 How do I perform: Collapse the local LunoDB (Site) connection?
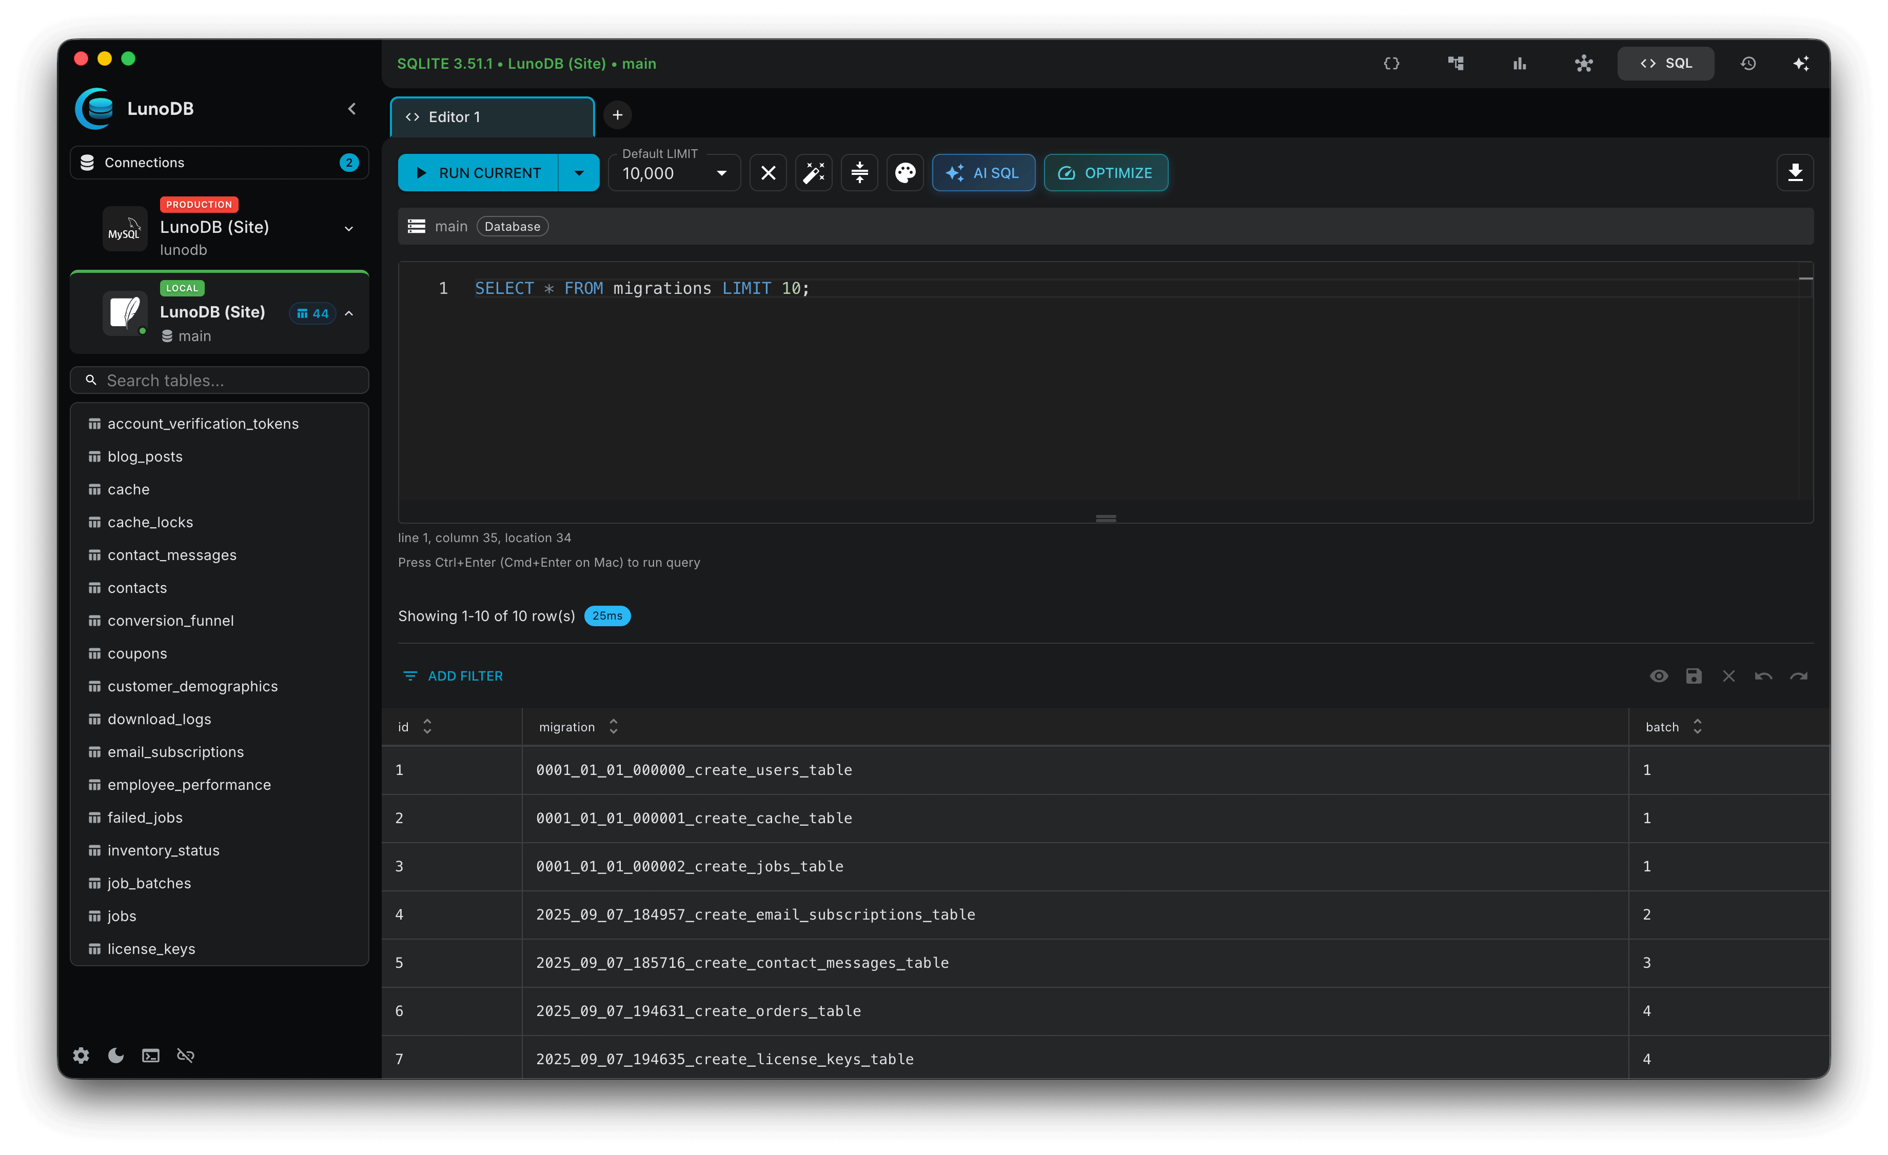(349, 313)
